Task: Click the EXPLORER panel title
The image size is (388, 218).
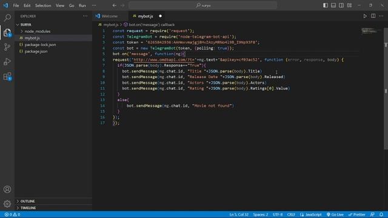Action: click(28, 16)
